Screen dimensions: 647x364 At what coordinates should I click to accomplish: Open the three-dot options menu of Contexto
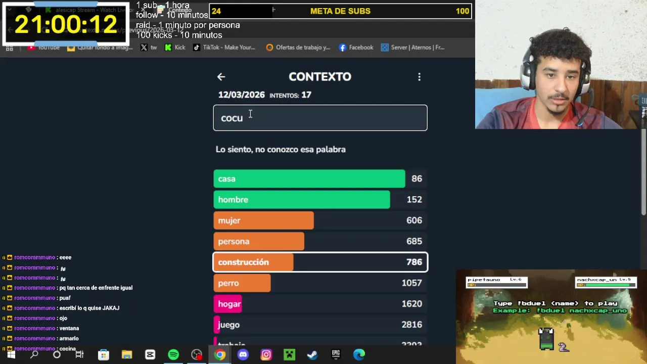point(419,77)
